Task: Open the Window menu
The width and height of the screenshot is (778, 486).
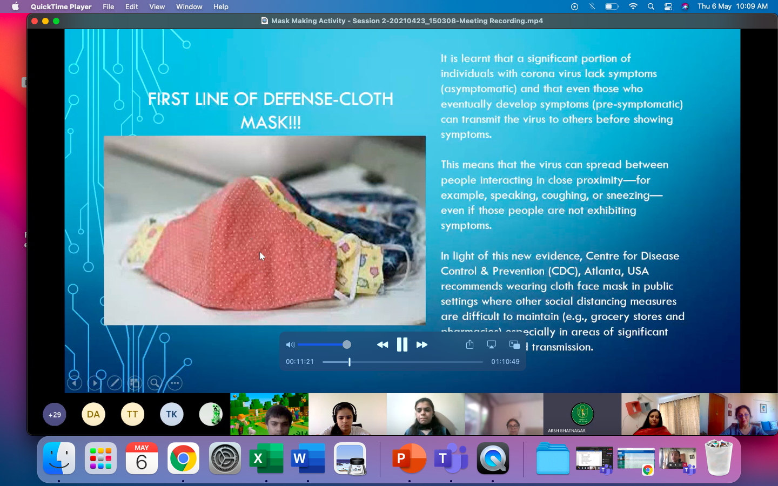Action: [189, 6]
